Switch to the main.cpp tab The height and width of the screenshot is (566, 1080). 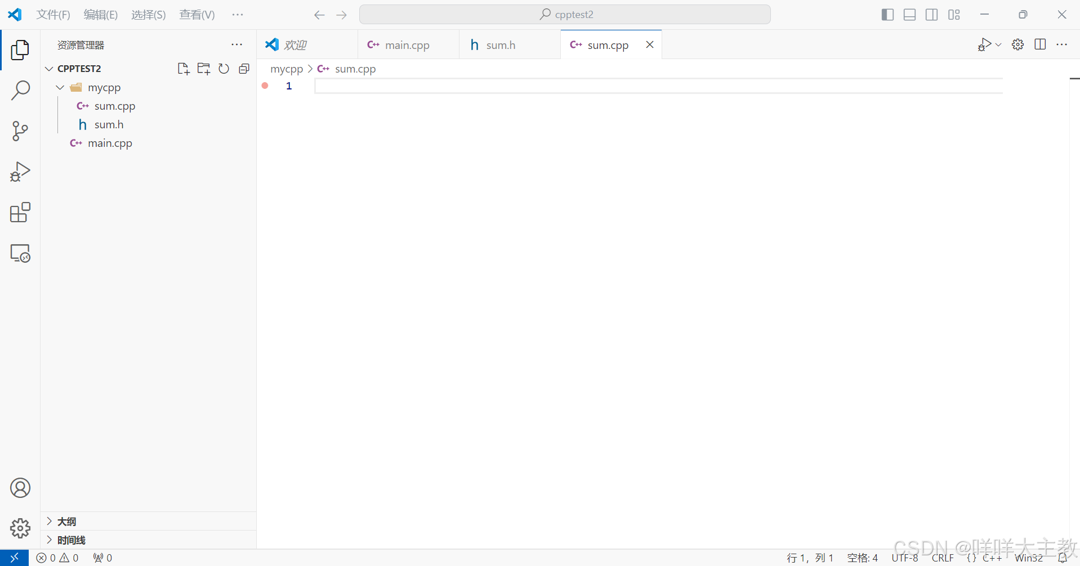click(x=408, y=44)
